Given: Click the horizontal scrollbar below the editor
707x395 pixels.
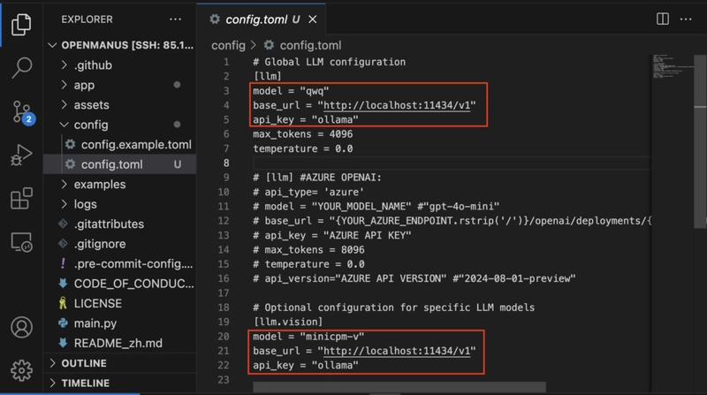Looking at the screenshot, I should pos(399,387).
